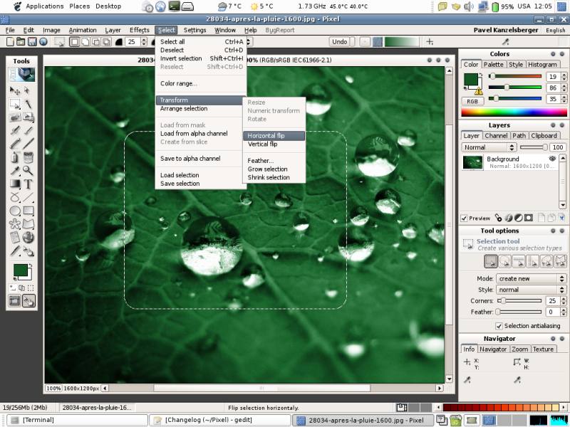Click the save floppy disk toolbar icon
570x427 pixels.
pyautogui.click(x=32, y=42)
